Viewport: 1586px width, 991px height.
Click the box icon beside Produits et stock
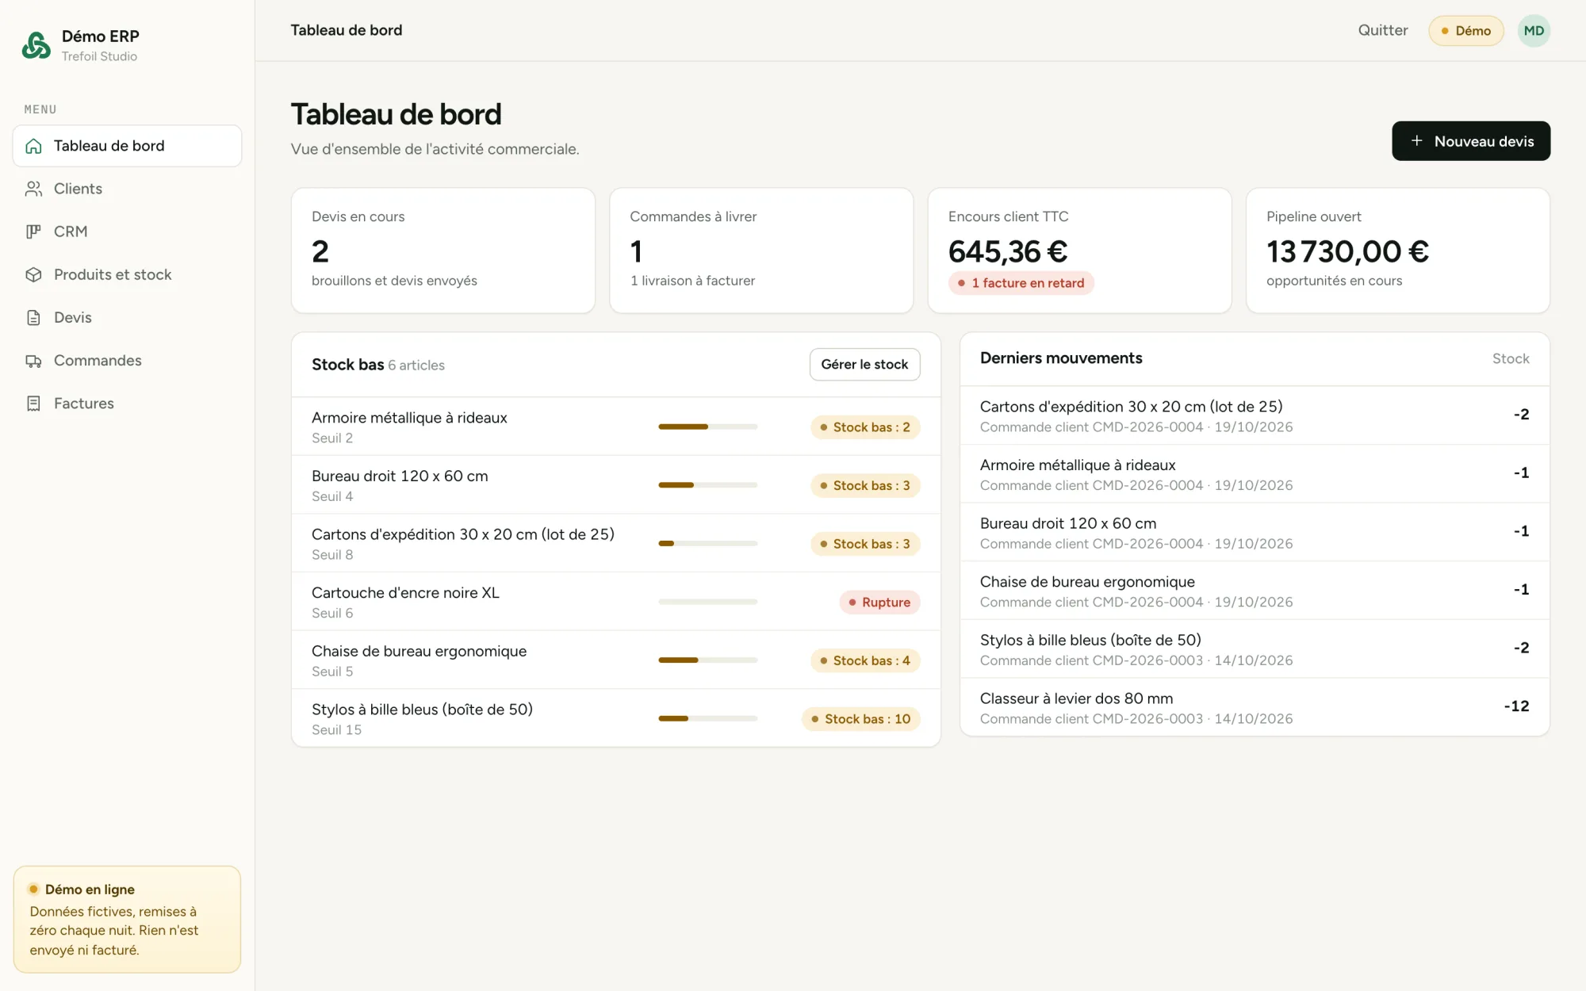pos(33,274)
